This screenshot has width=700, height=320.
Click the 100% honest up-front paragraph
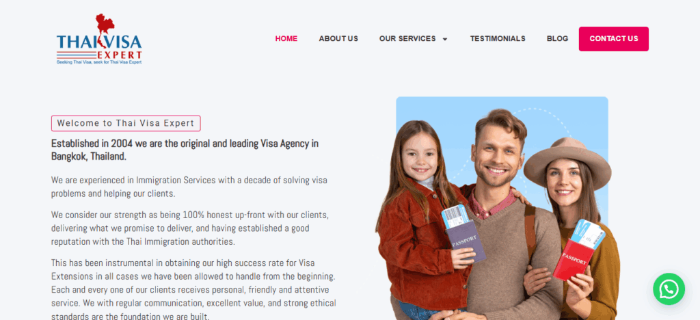coord(190,228)
